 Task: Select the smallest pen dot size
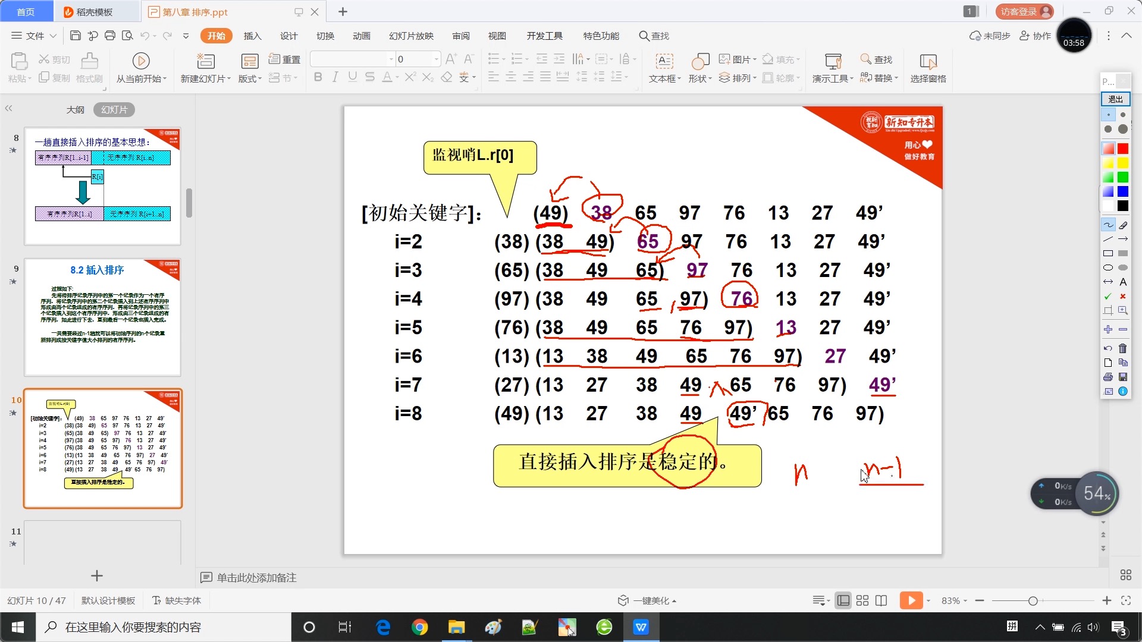tap(1108, 115)
